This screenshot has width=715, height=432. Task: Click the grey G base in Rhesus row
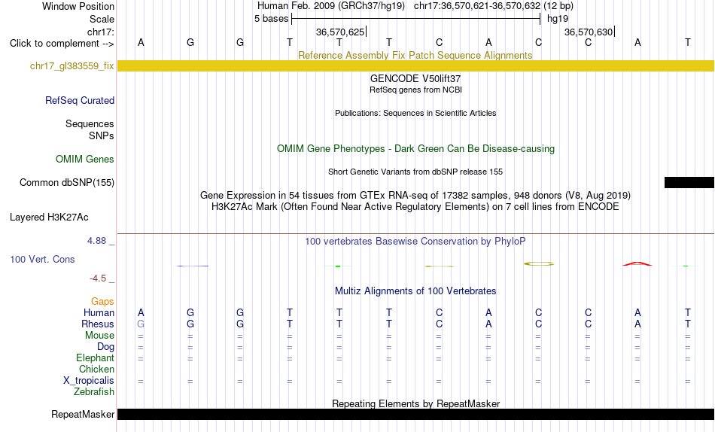point(141,324)
